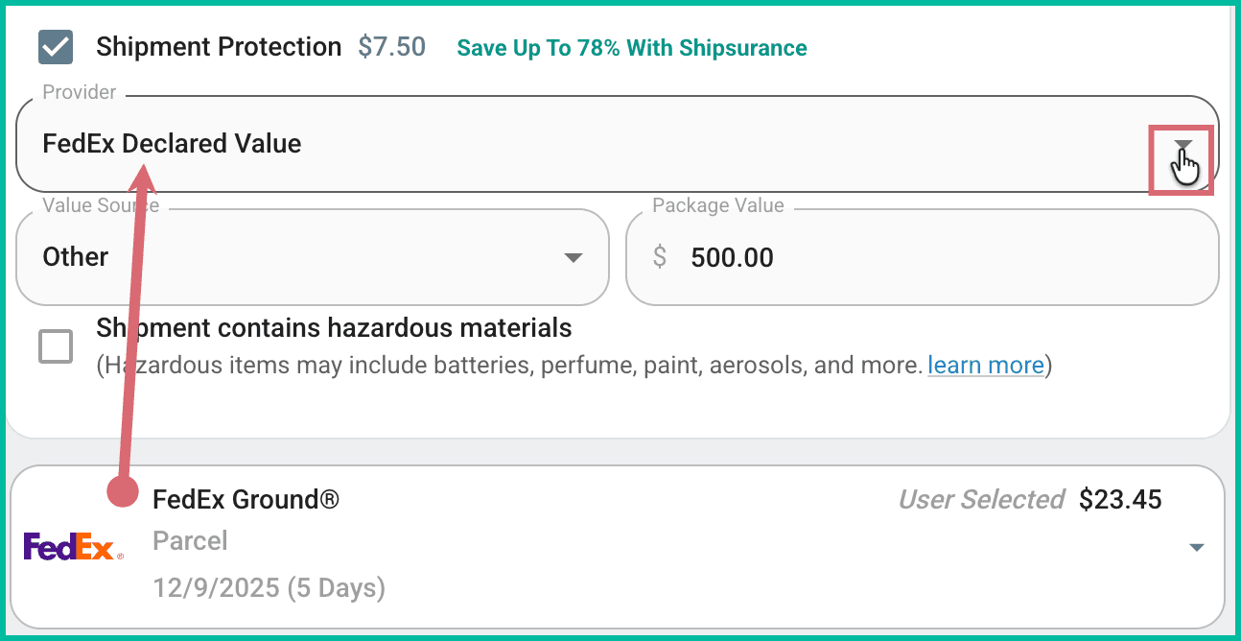Click the Parcel package type text
Viewport: 1241px width, 641px height.
click(190, 541)
